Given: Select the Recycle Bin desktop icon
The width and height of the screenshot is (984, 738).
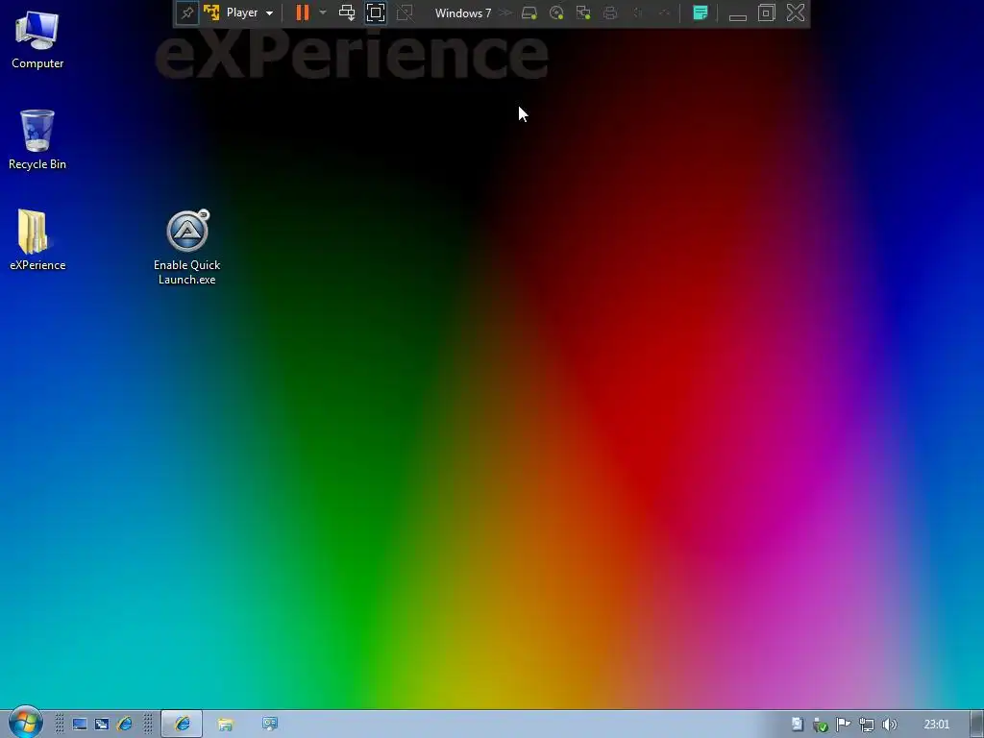Looking at the screenshot, I should point(37,140).
